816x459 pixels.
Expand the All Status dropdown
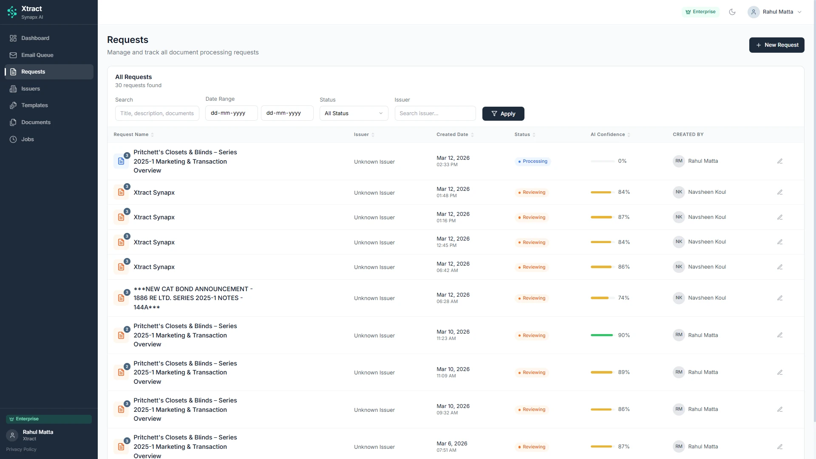click(354, 113)
